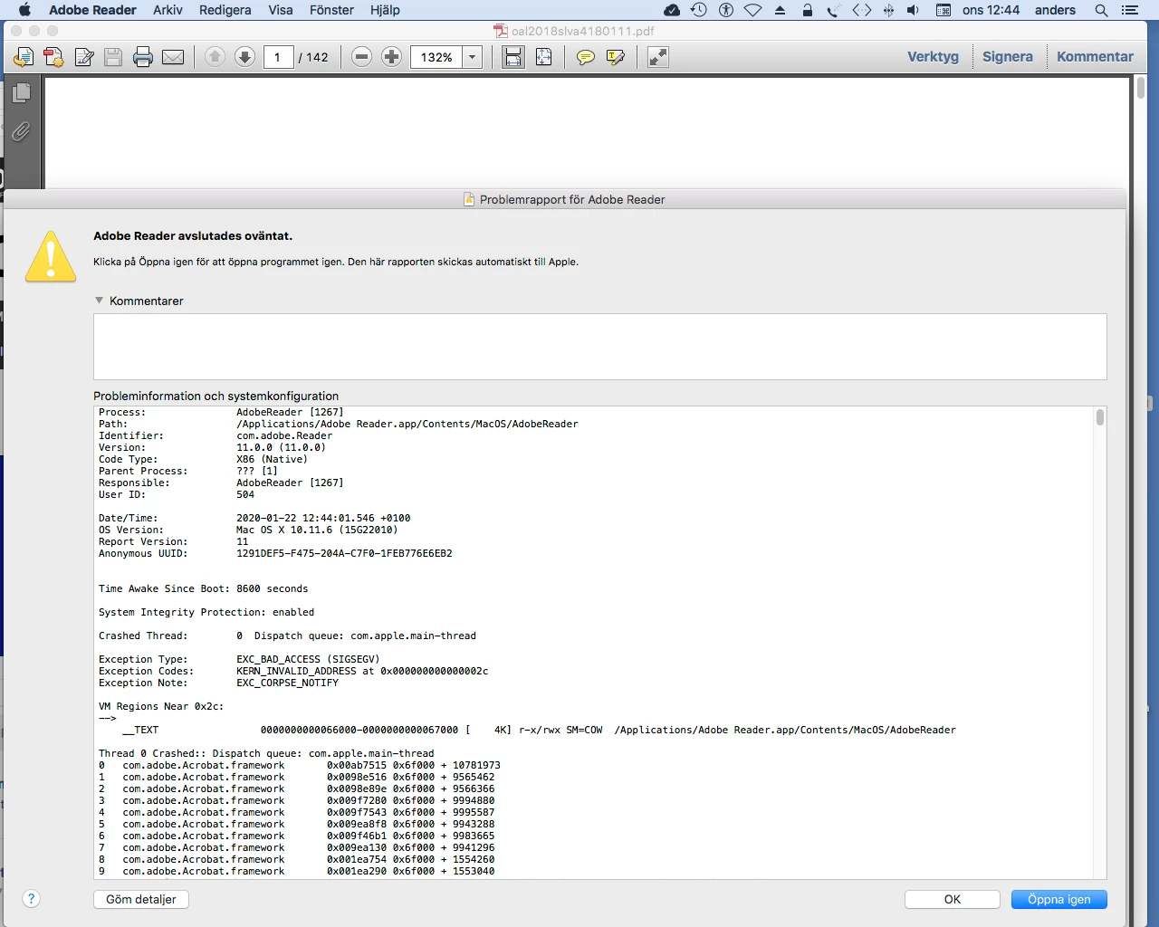Viewport: 1159px width, 927px height.
Task: Click the OS Version Mac OS X 10.11.6 text
Action: tap(317, 530)
